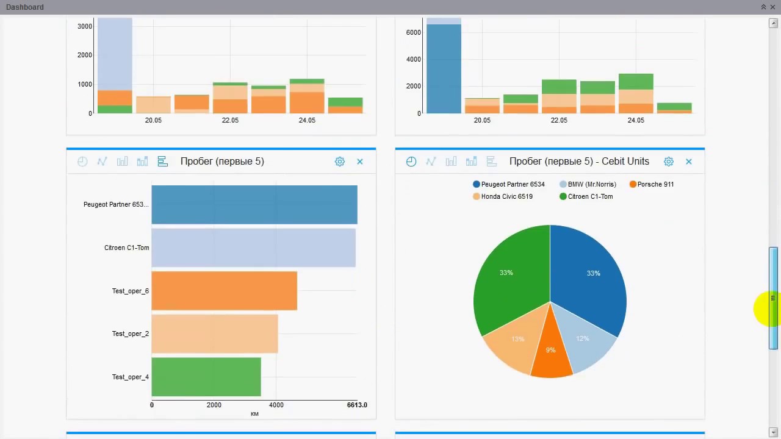
Task: Click the Test_oper_6 axis label
Action: pos(131,291)
